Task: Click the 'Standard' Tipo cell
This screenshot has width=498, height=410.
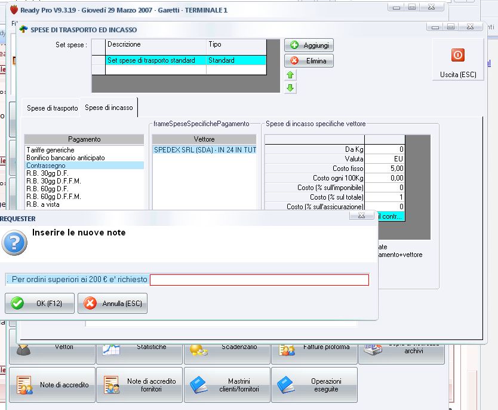Action: coord(236,60)
